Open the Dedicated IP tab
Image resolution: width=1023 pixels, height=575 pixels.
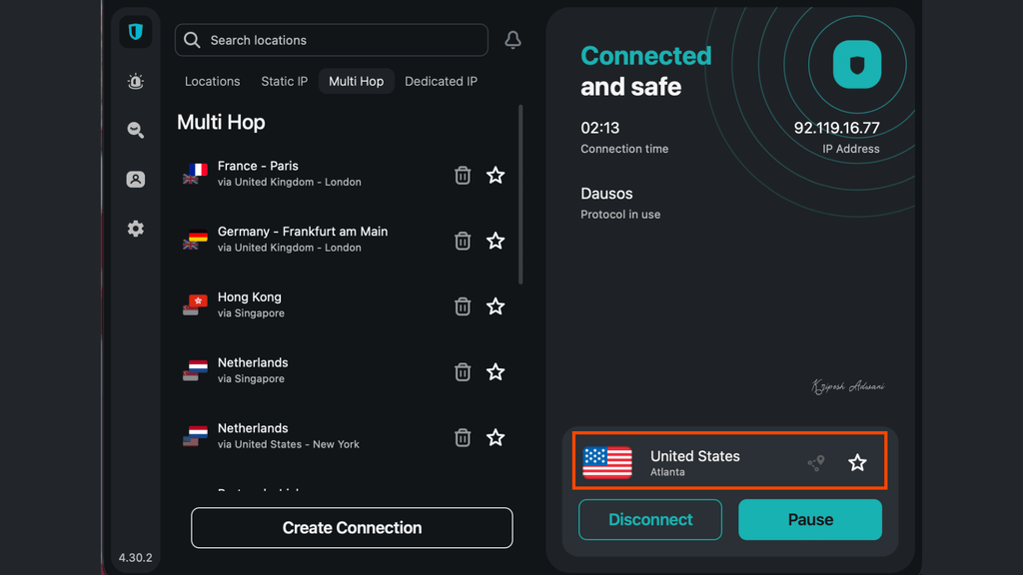point(441,82)
